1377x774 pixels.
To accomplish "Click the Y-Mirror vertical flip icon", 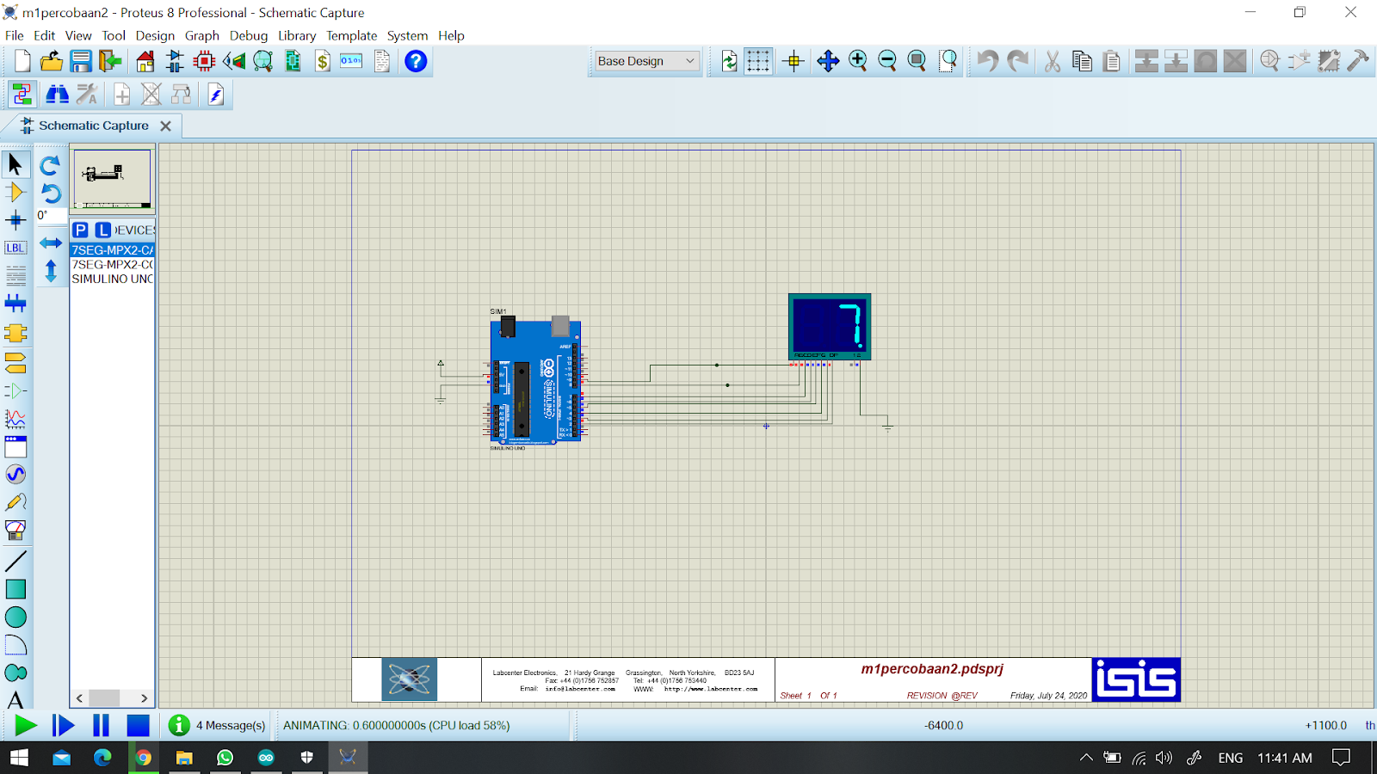I will point(51,272).
